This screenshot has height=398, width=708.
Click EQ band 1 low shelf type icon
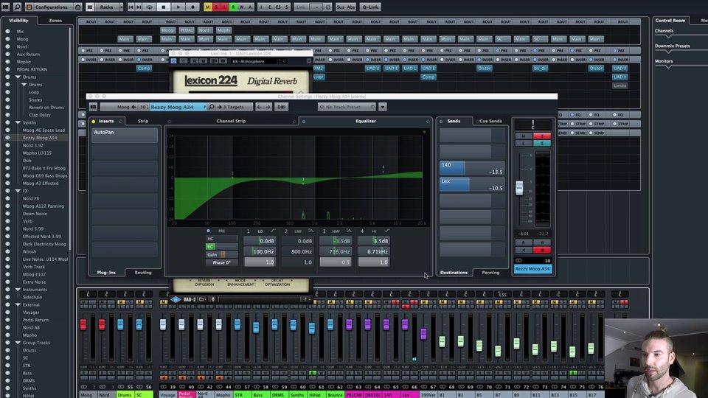click(273, 231)
